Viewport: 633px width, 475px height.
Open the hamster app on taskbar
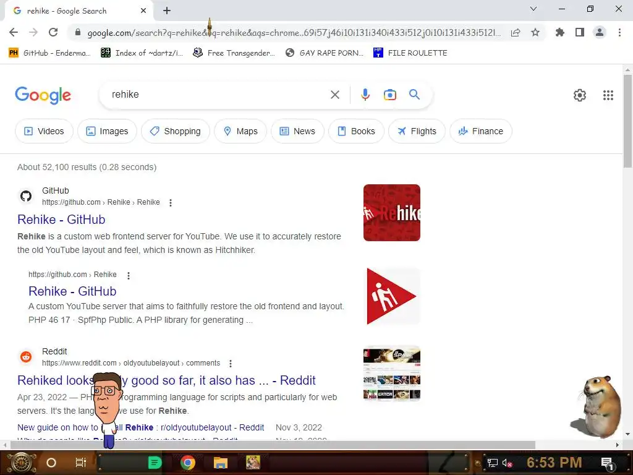point(253,463)
